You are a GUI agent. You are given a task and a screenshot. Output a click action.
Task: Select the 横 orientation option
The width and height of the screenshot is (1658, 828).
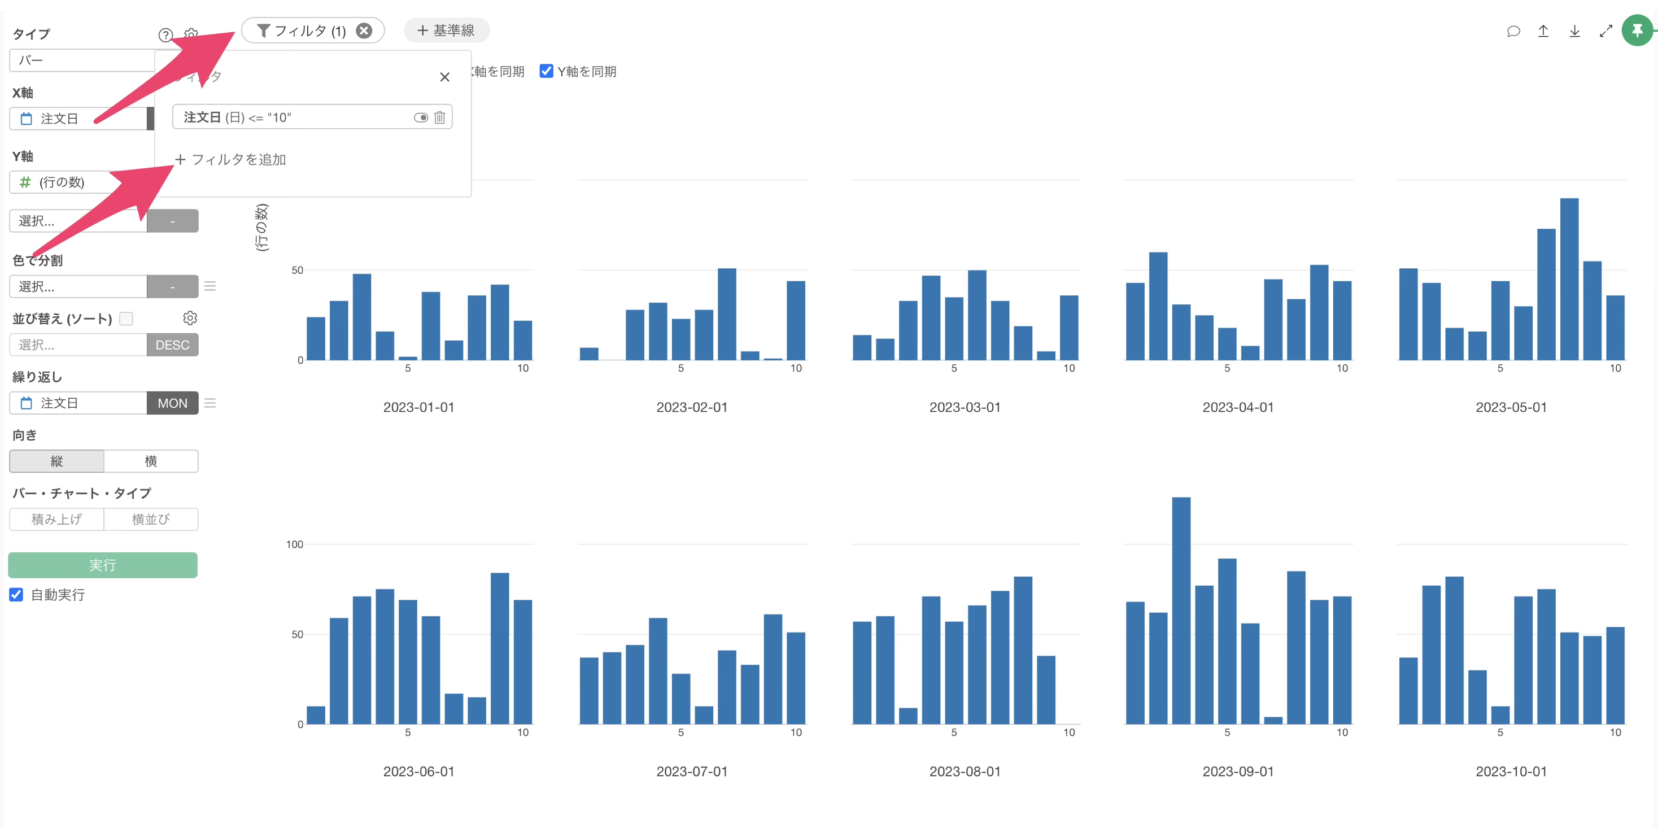point(151,461)
